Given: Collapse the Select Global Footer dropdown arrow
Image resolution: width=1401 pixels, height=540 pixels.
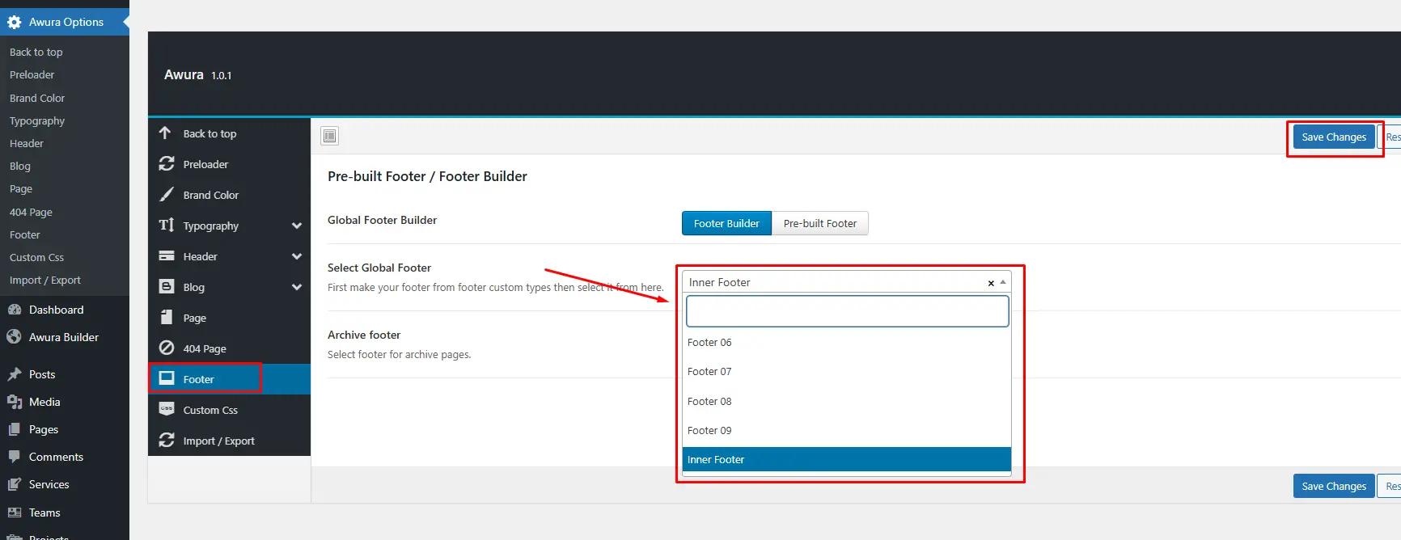Looking at the screenshot, I should tap(1003, 282).
